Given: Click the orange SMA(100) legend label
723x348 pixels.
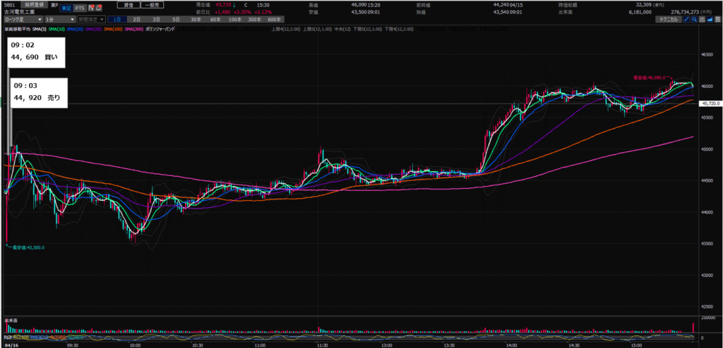Looking at the screenshot, I should click(113, 29).
